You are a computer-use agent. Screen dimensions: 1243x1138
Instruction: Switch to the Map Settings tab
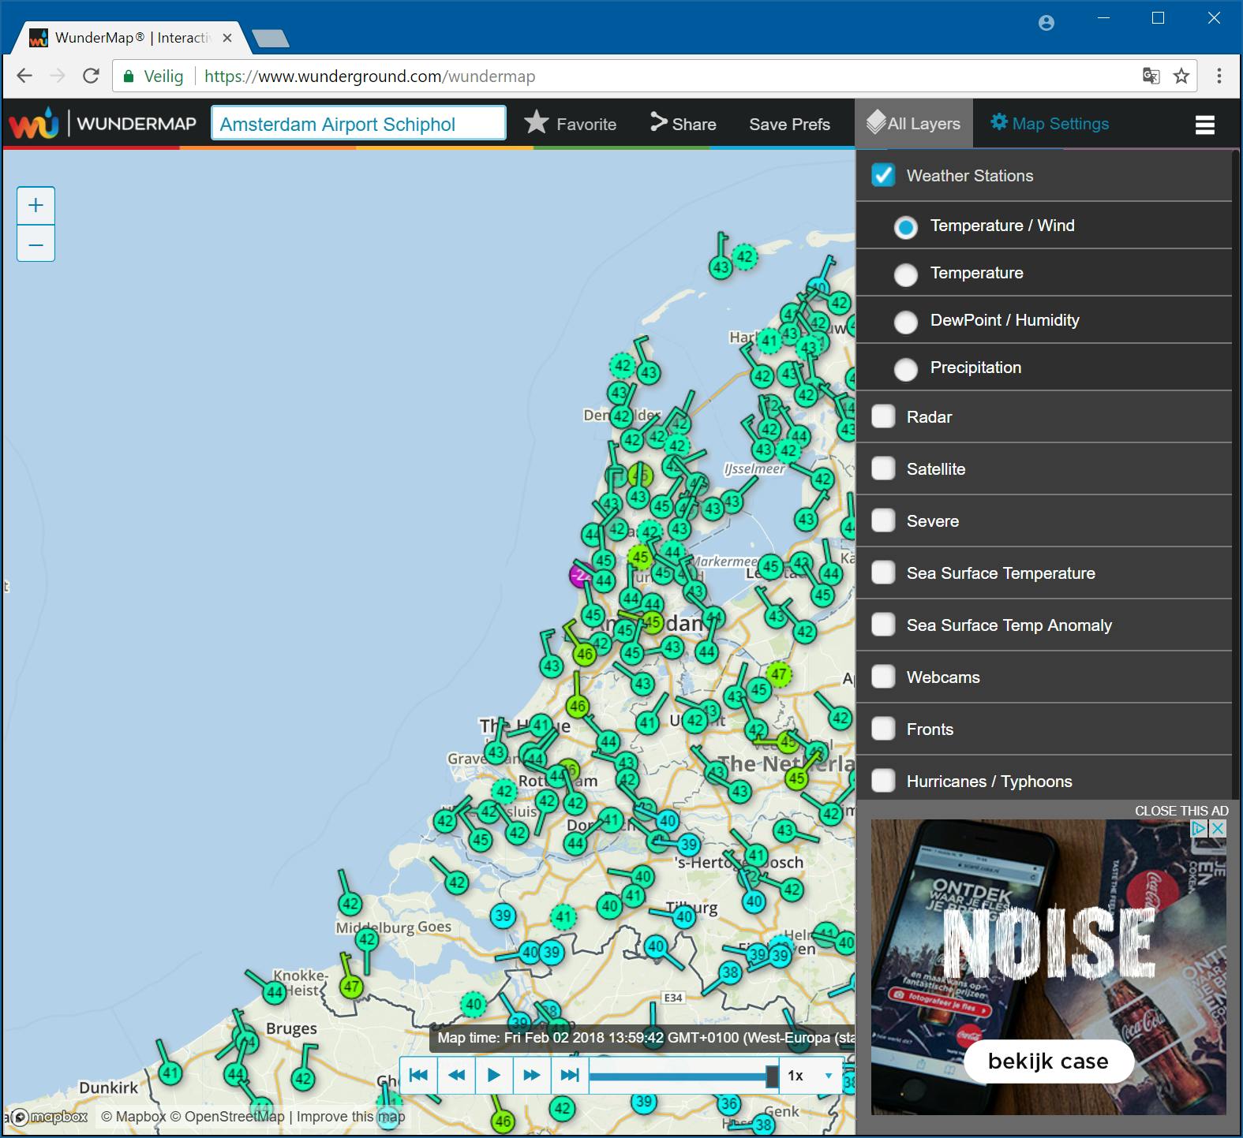tap(1050, 123)
